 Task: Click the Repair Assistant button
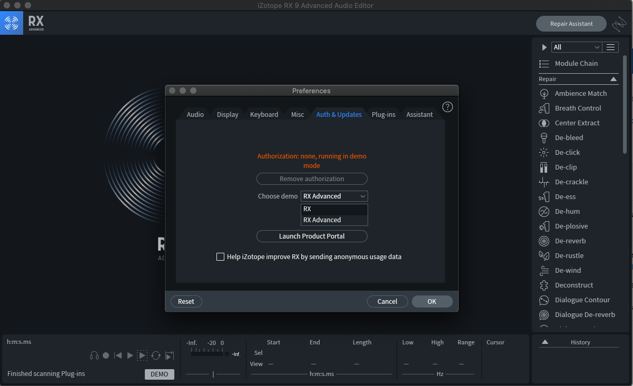(x=571, y=24)
